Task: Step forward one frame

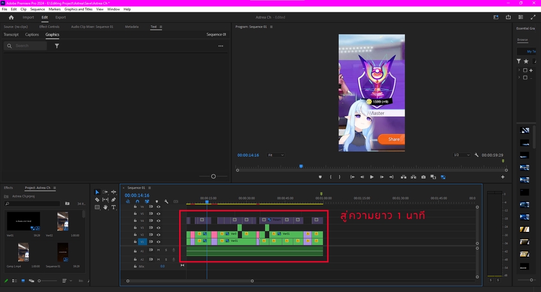Action: click(x=382, y=177)
